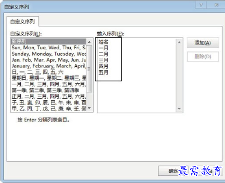Image resolution: width=225 pixels, height=183 pixels.
Task: Select the Jan, Feb, Mar list entry
Action: (x=48, y=60)
